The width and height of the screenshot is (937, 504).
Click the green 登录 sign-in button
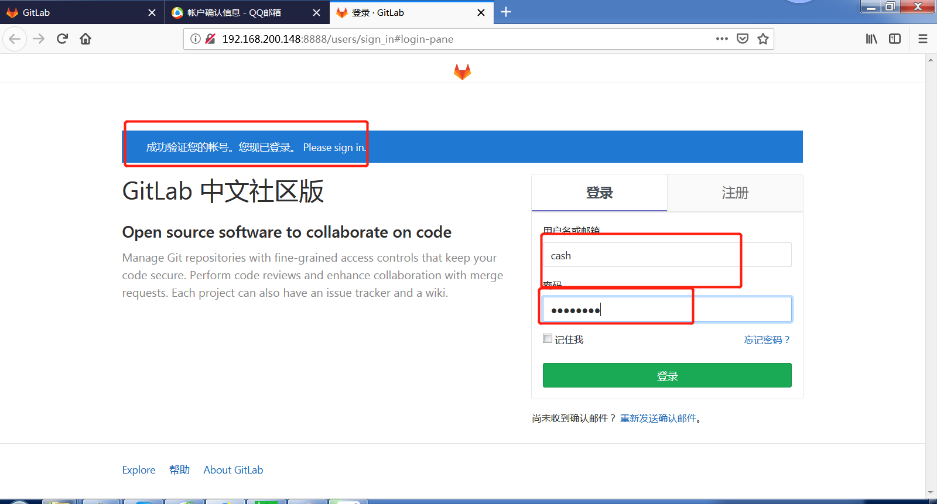click(x=667, y=375)
